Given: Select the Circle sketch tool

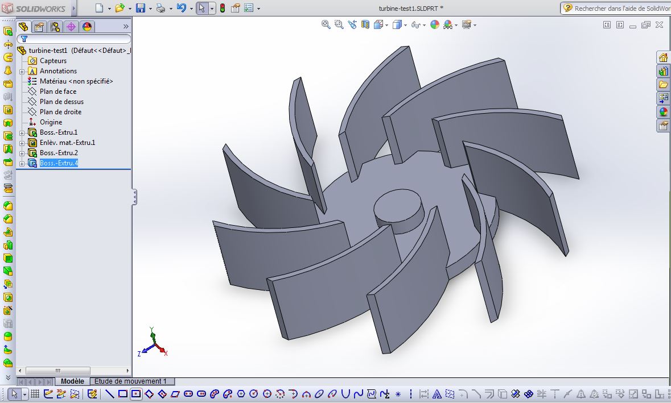Looking at the screenshot, I should tap(254, 393).
